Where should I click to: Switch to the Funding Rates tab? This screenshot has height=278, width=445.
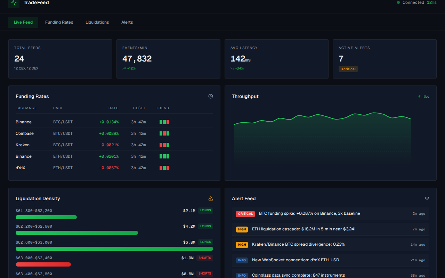click(59, 22)
